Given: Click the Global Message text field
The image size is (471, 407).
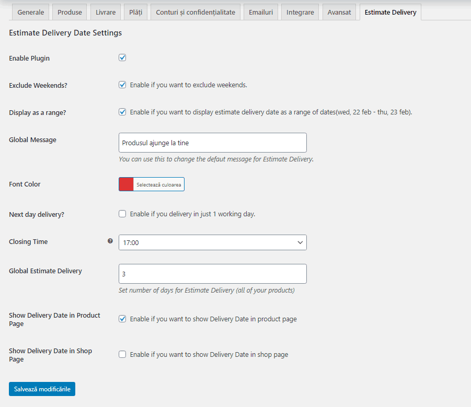Looking at the screenshot, I should pyautogui.click(x=213, y=143).
